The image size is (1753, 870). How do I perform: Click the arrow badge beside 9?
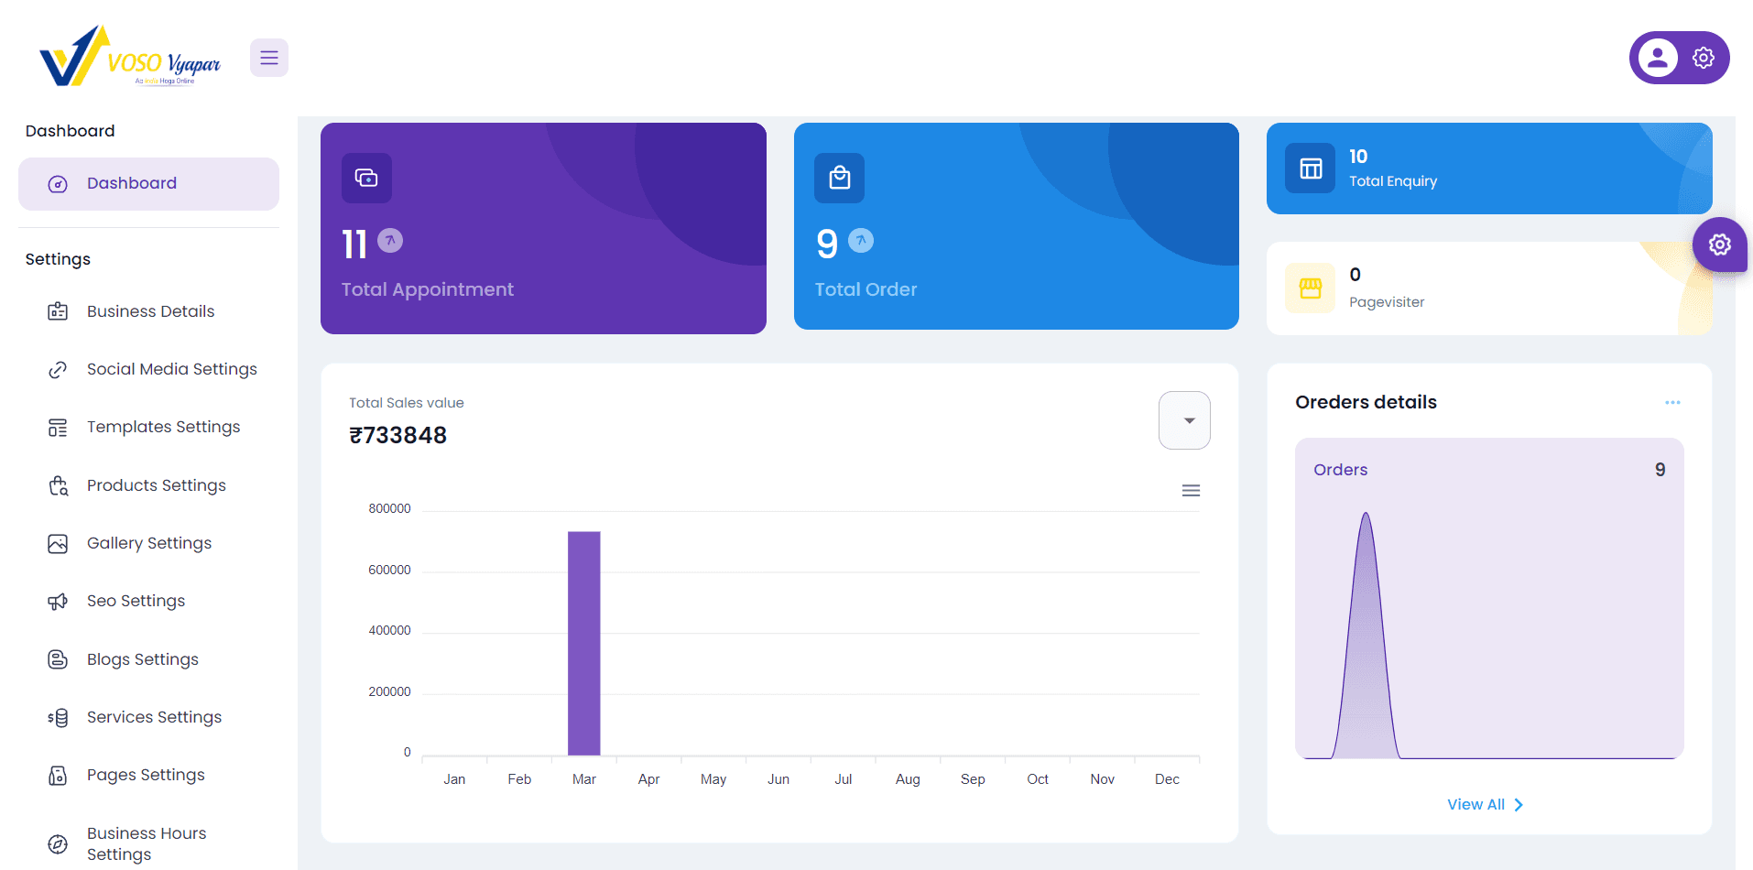860,240
